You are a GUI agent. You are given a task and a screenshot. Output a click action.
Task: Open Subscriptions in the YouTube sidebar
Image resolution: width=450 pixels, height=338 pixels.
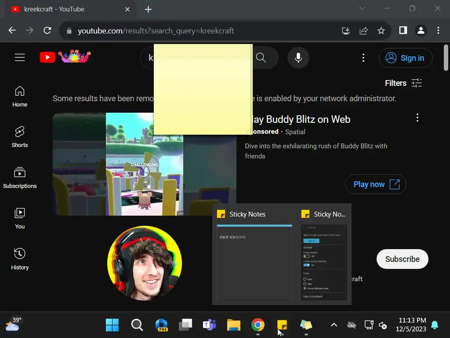point(20,178)
